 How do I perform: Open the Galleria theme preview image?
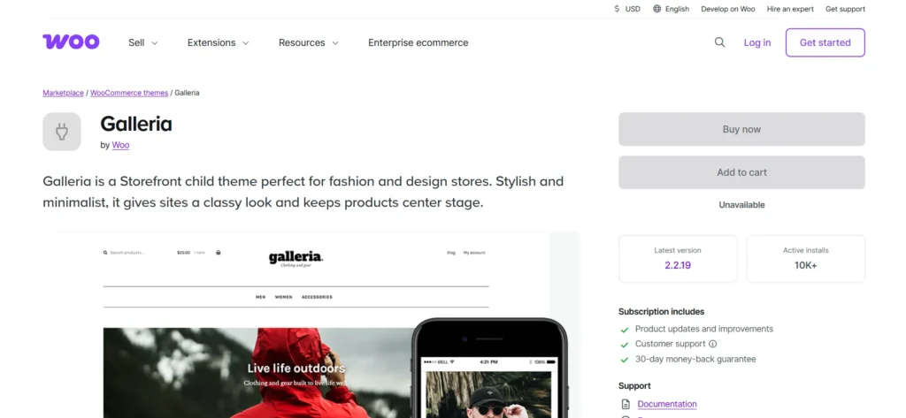pyautogui.click(x=311, y=325)
